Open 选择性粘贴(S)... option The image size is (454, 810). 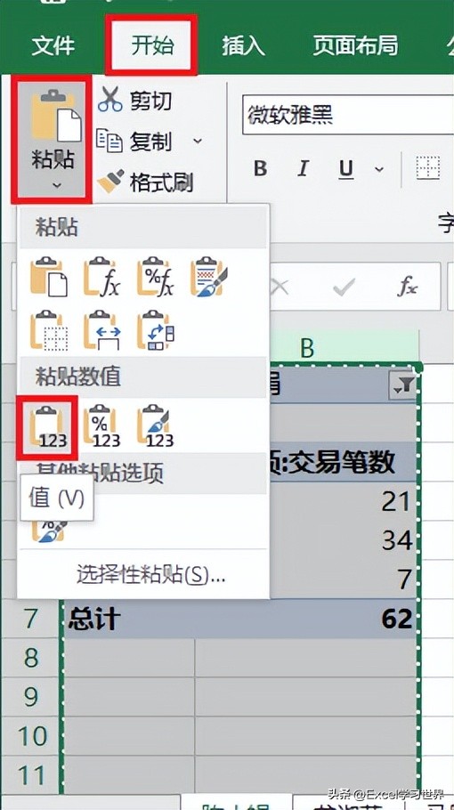pyautogui.click(x=150, y=575)
